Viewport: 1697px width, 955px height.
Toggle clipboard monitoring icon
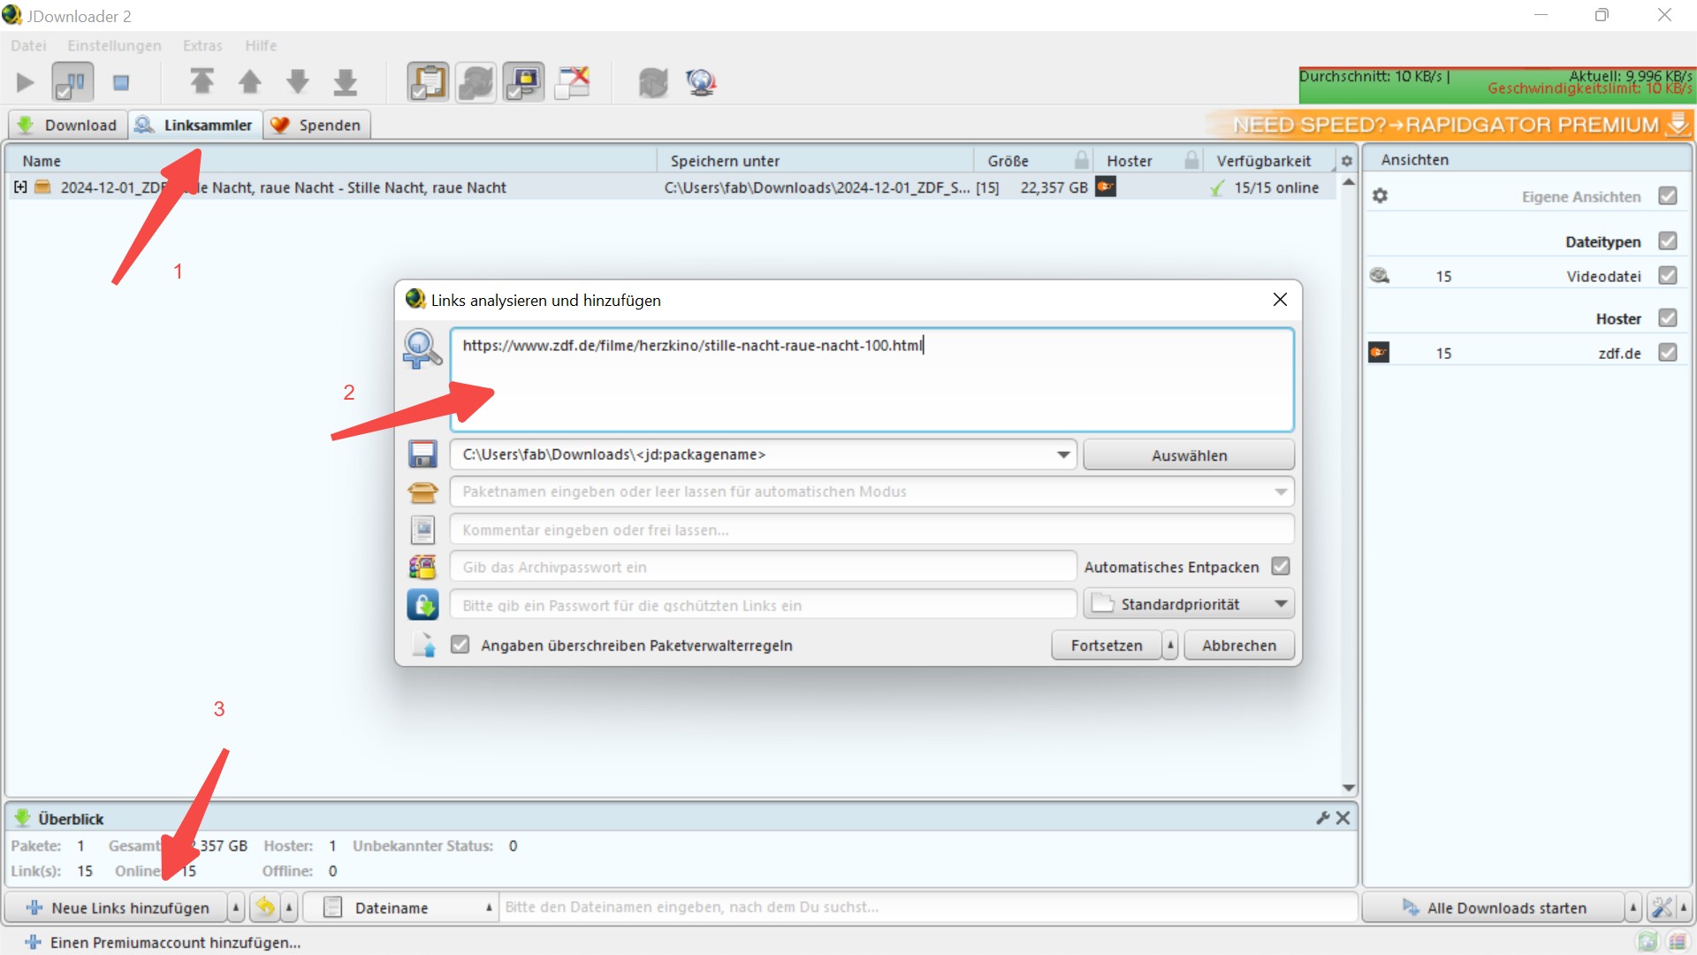(428, 82)
